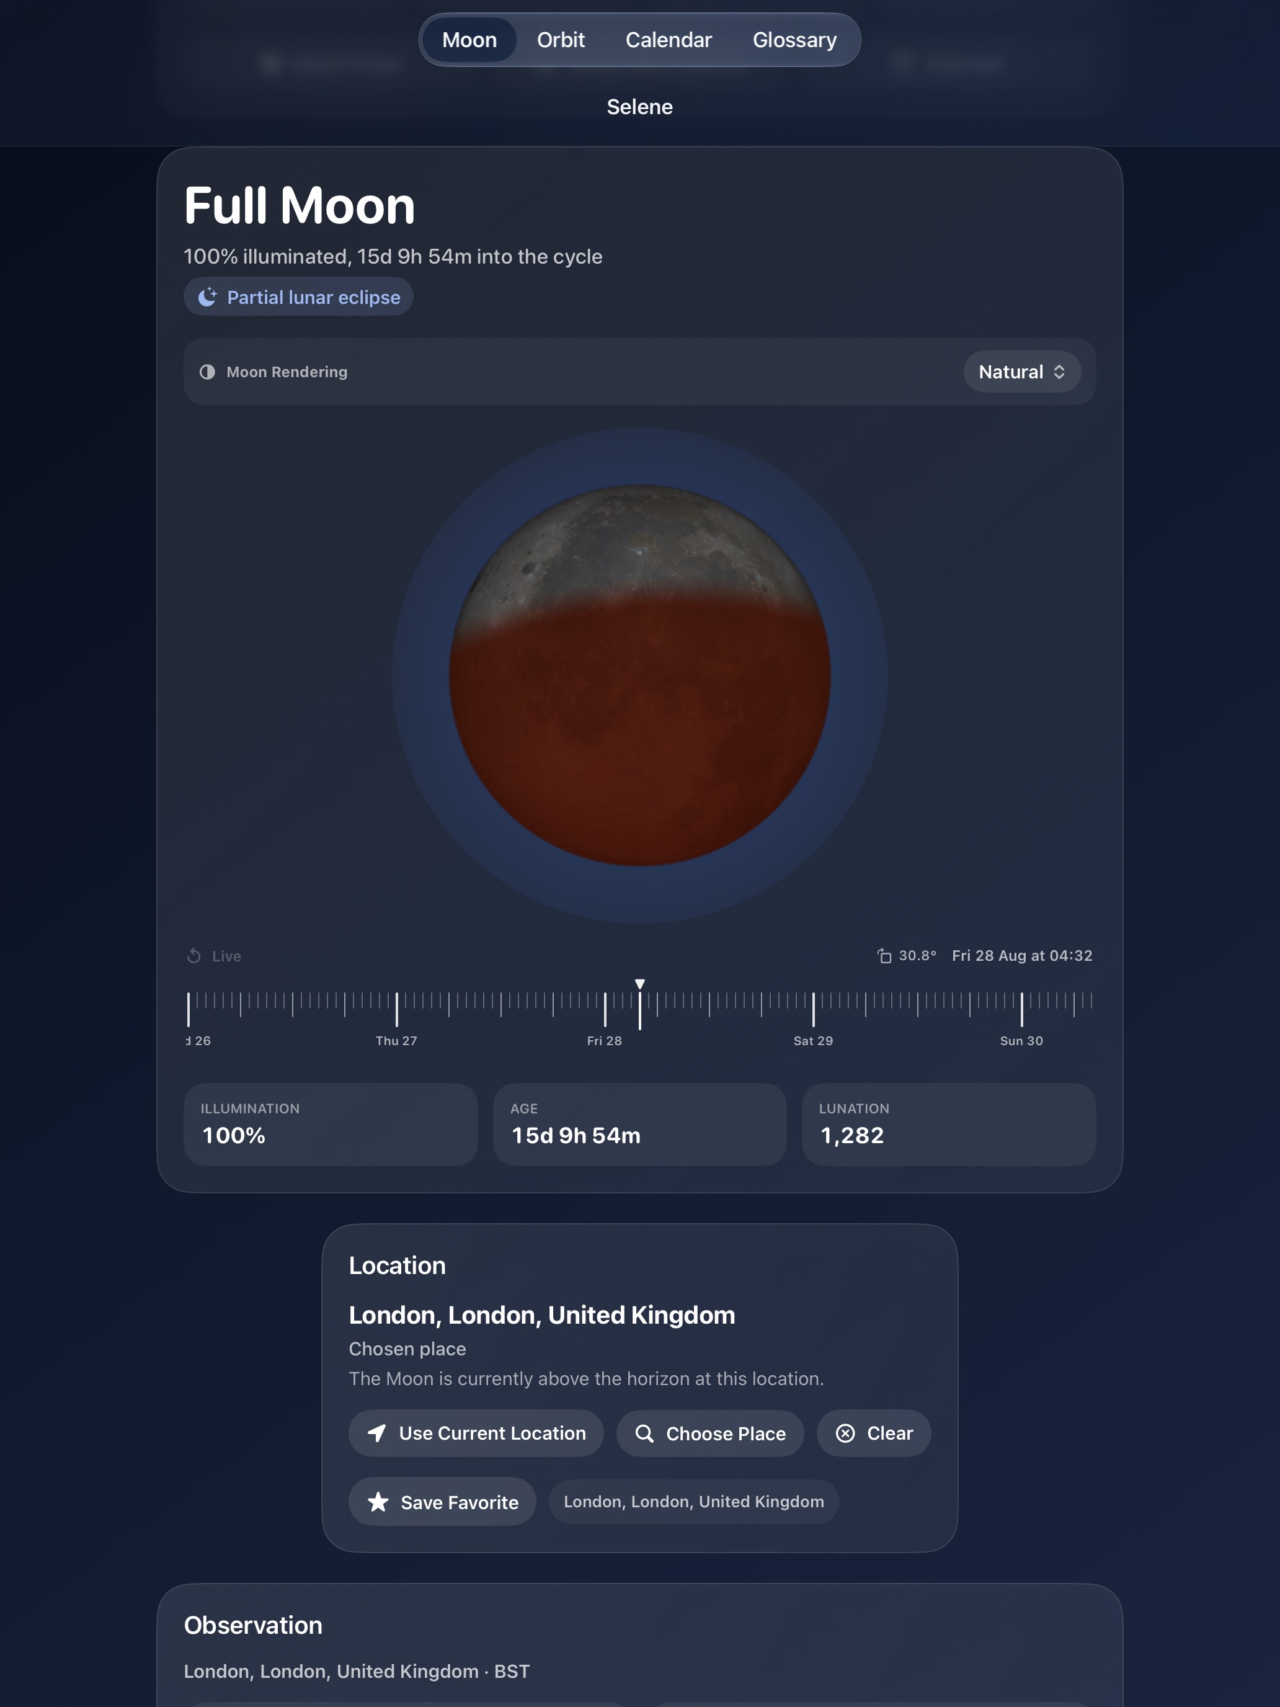
Task: Click the Sat 29 tick on timeline
Action: pos(813,1009)
